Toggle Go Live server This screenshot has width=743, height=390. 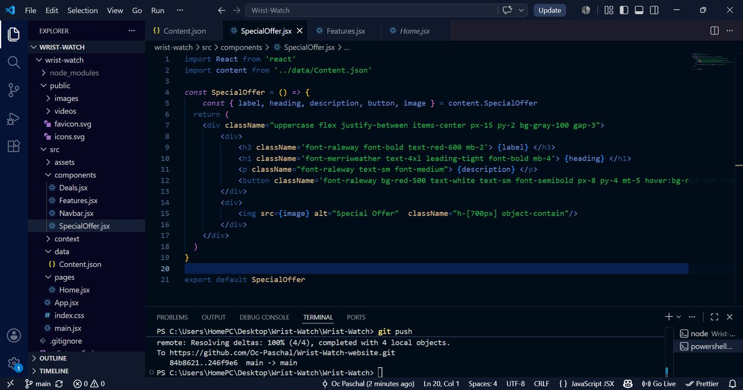[x=660, y=384]
